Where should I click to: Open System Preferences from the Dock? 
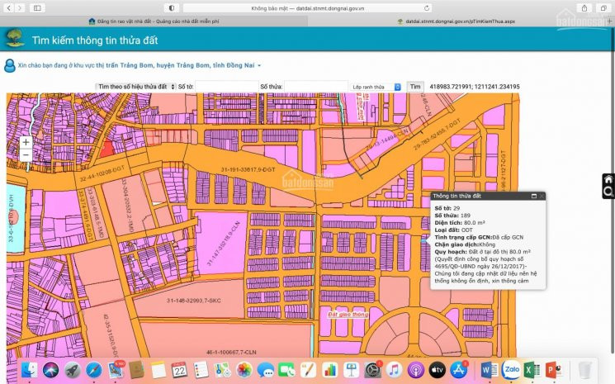pos(372,370)
